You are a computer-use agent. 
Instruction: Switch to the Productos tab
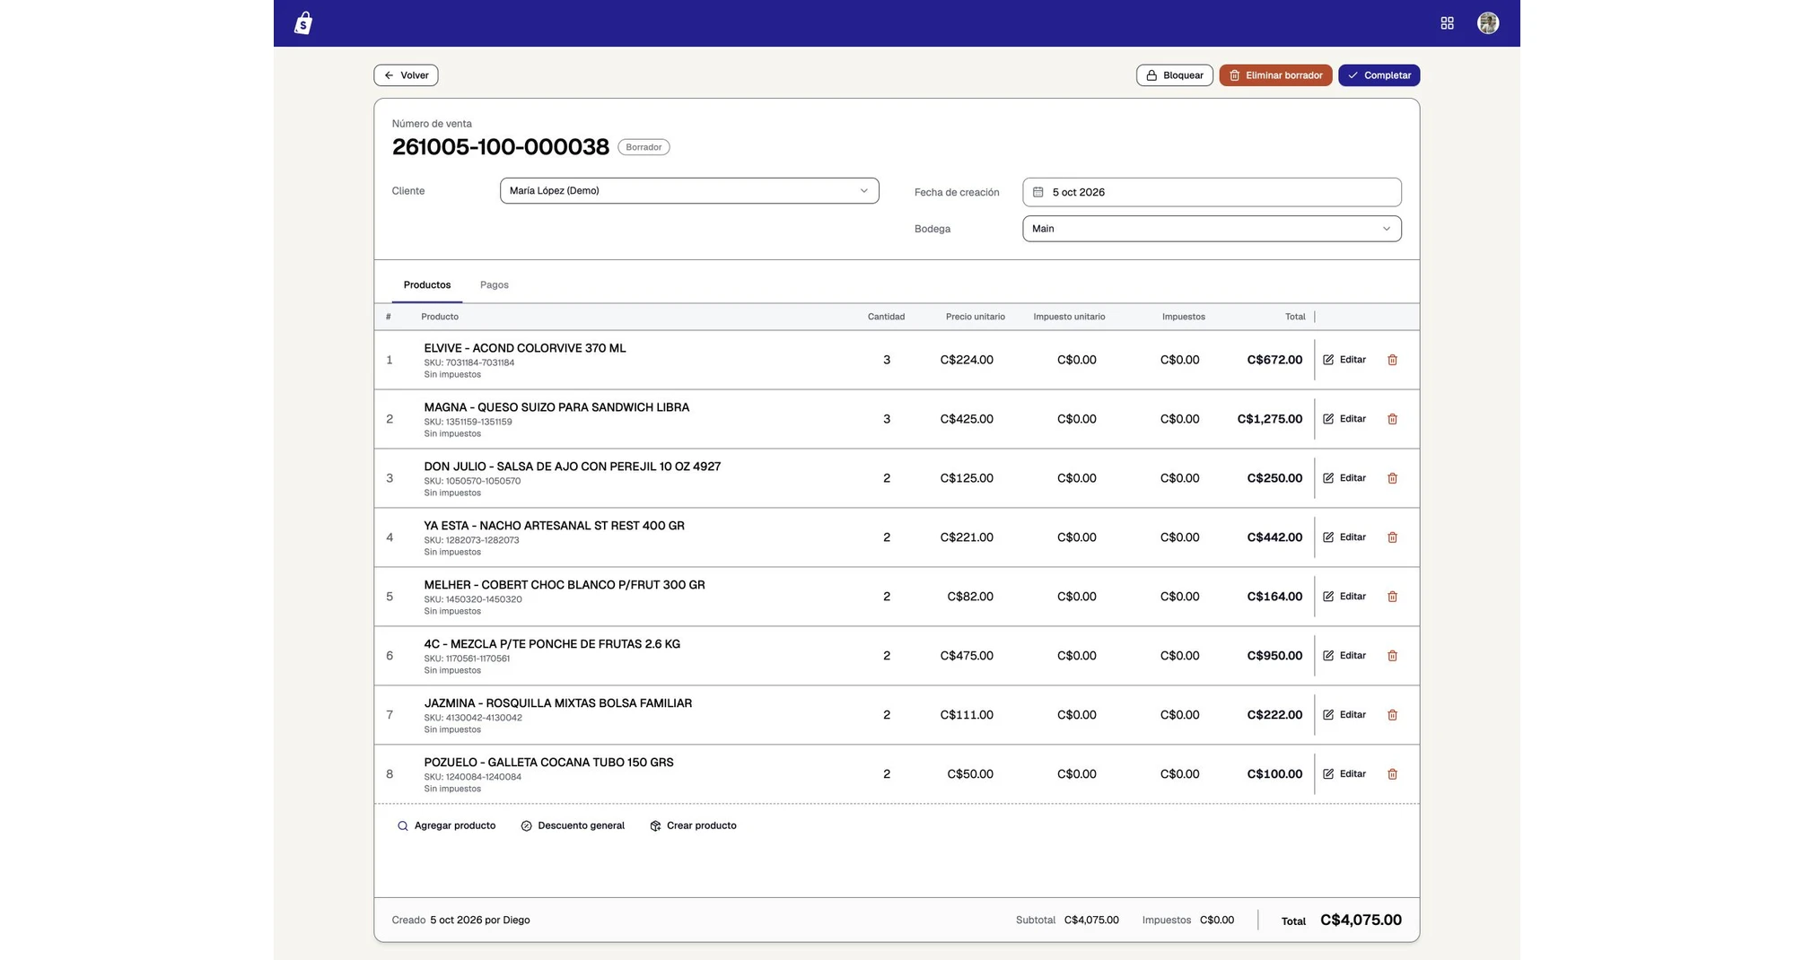pyautogui.click(x=427, y=284)
